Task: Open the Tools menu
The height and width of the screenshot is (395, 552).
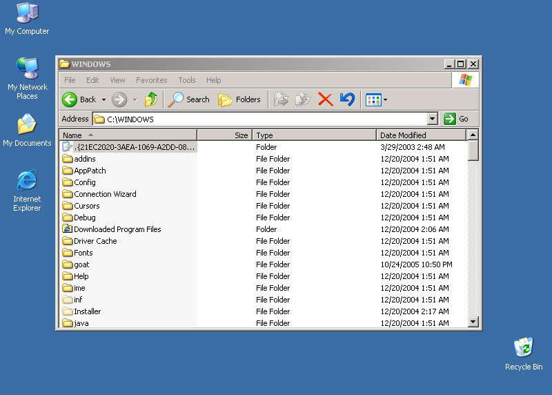Action: point(186,80)
